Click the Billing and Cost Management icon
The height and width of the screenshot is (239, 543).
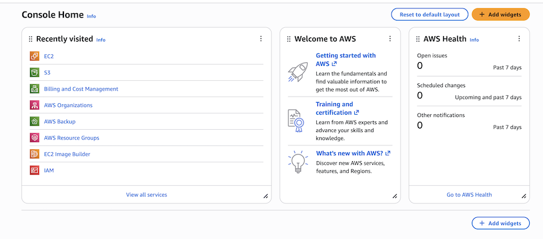pyautogui.click(x=34, y=89)
